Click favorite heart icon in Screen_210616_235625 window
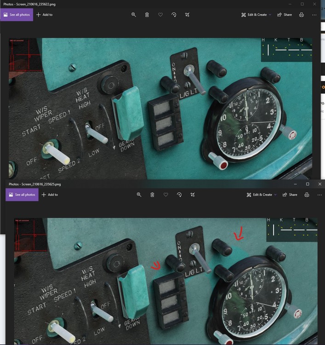This screenshot has height=345, width=325. 166,195
